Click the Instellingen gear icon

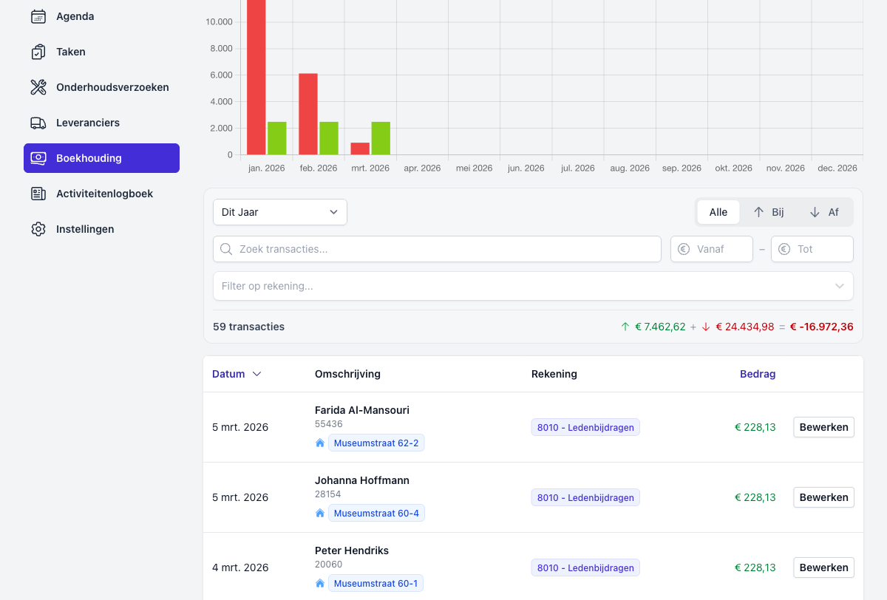pyautogui.click(x=38, y=229)
